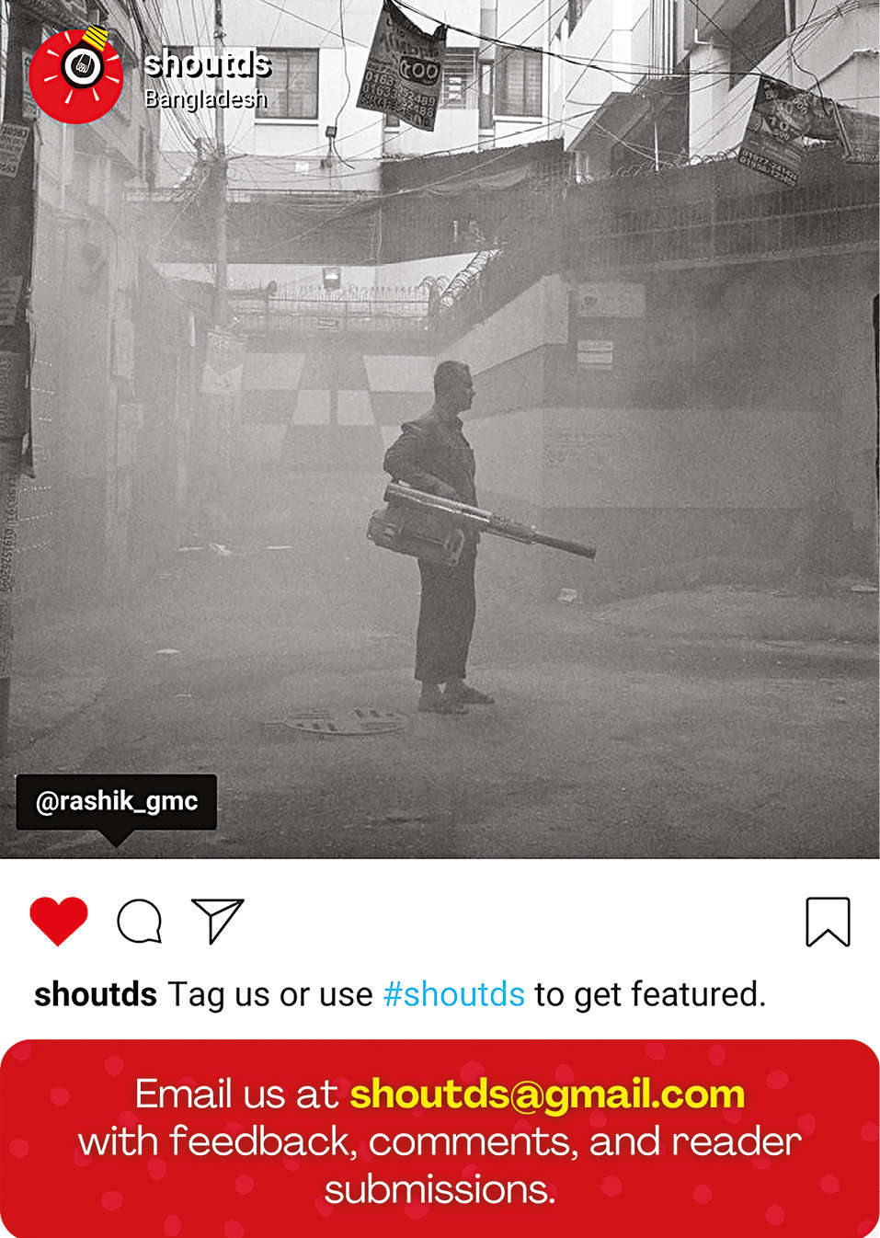Click caption text 'to get featured.'
The height and width of the screenshot is (1238, 880).
(650, 994)
